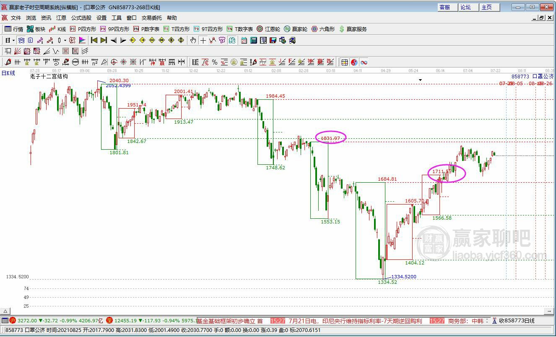Screen dimensions: 556x337
Task: Open the P数字表 tool
Action: [146, 29]
